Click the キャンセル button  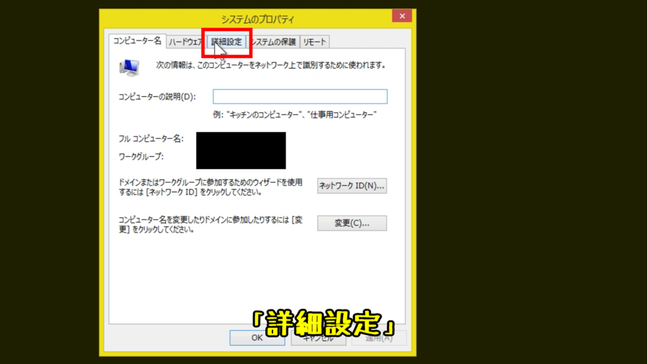(x=318, y=337)
